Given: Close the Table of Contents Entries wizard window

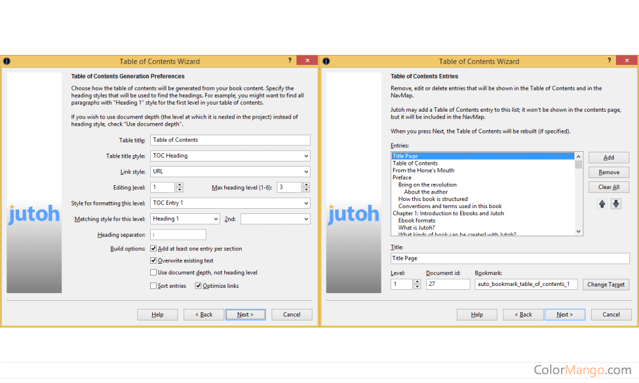Looking at the screenshot, I should point(627,60).
